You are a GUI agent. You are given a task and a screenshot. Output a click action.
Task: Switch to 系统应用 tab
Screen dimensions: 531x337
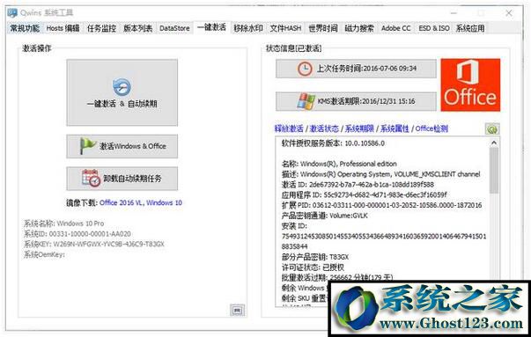470,28
